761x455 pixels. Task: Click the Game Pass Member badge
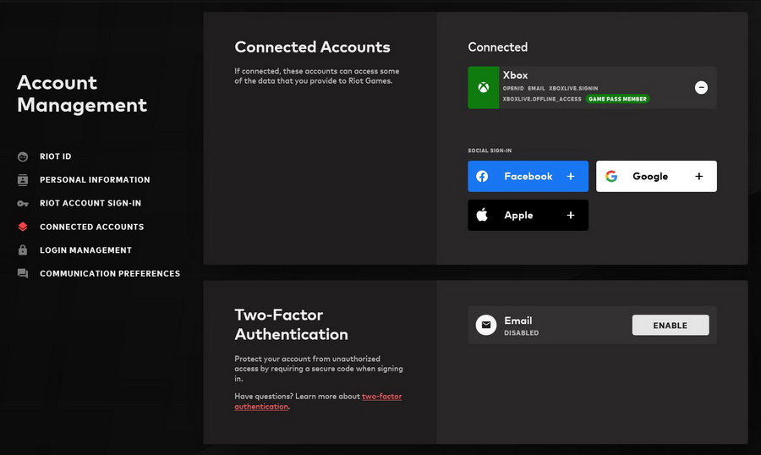[617, 99]
